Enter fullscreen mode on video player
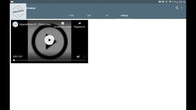196x110 pixels. point(85,57)
